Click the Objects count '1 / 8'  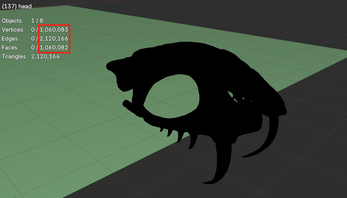click(x=37, y=21)
